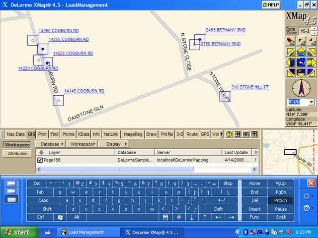Click the Attributes button

17,154
